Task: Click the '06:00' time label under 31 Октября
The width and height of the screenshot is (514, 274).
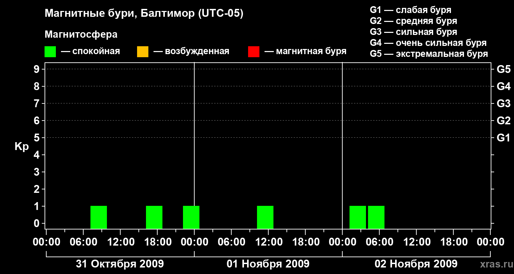Action: (x=83, y=242)
